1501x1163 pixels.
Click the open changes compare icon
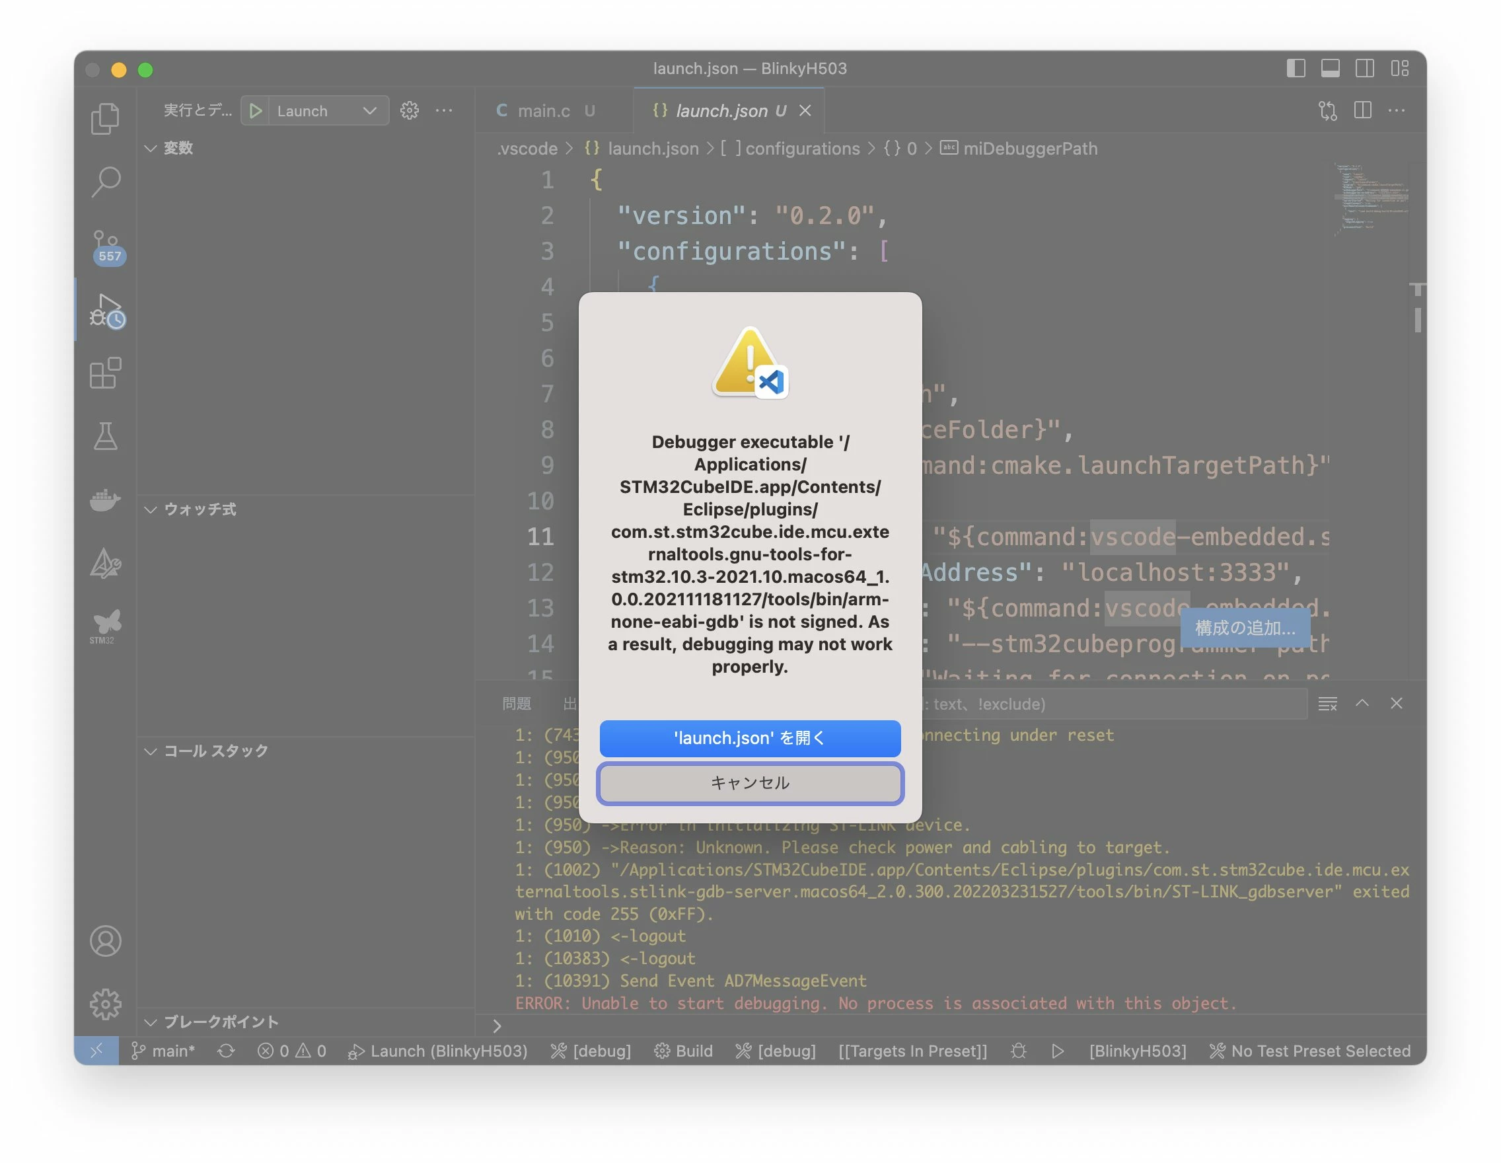1328,110
